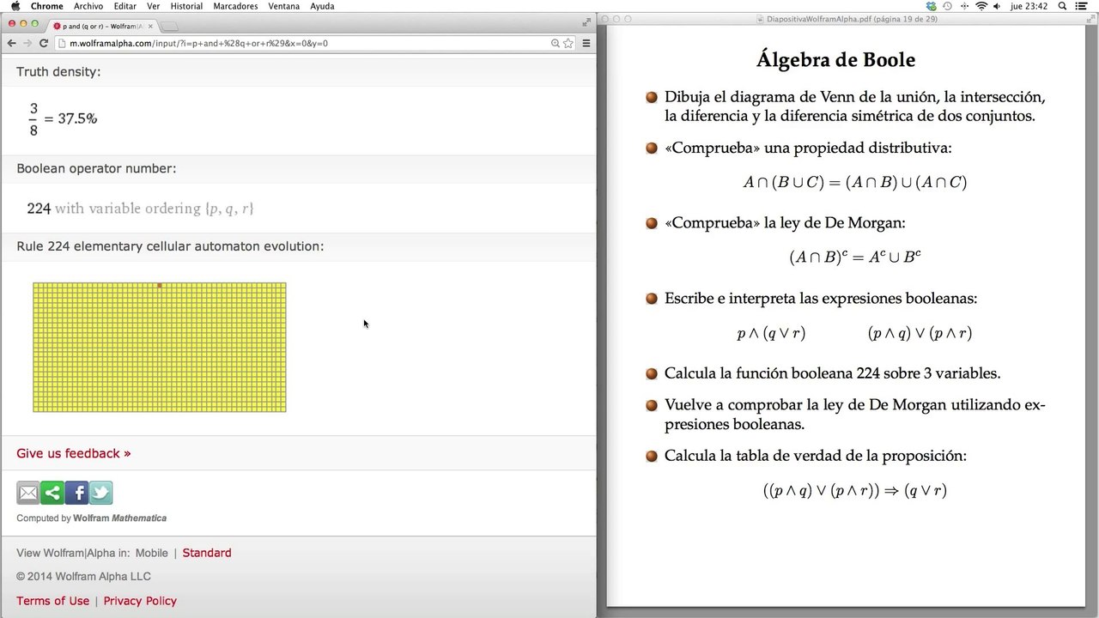This screenshot has height=618, width=1099.
Task: Click the 'Boolean operator number:' heading
Action: click(x=96, y=168)
